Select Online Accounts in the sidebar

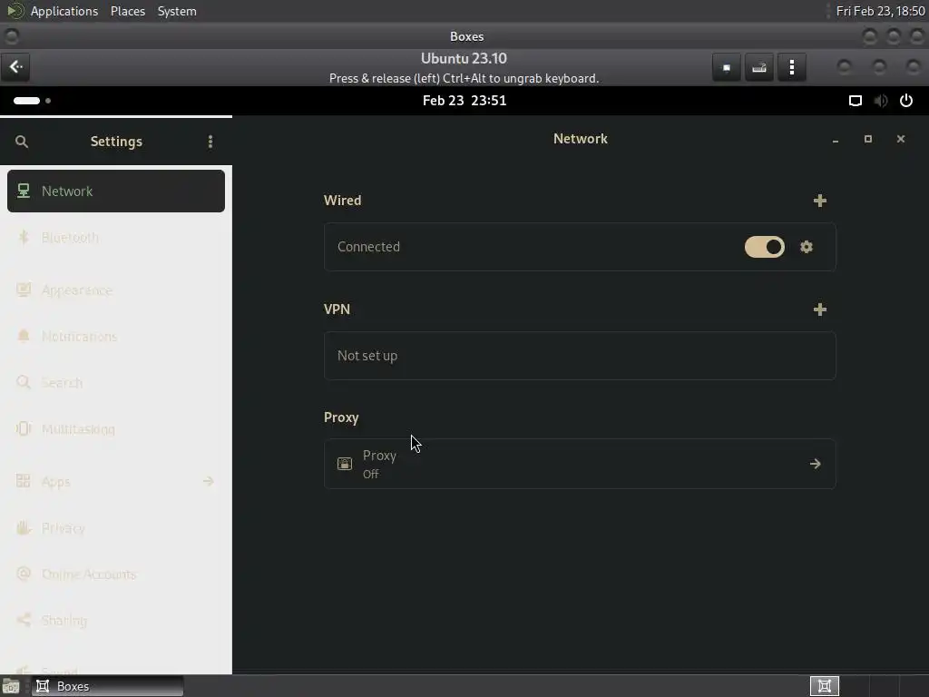coord(116,574)
